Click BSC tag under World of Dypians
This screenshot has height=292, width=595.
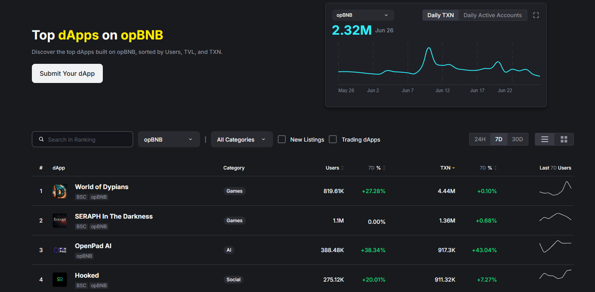[x=81, y=197]
